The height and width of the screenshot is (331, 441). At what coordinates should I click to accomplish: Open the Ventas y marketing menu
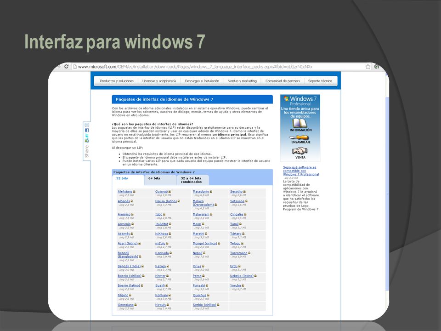tap(242, 81)
